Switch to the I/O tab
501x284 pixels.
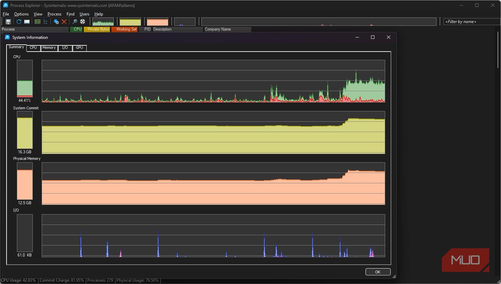65,48
